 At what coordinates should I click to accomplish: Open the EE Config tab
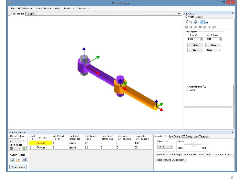point(187,136)
